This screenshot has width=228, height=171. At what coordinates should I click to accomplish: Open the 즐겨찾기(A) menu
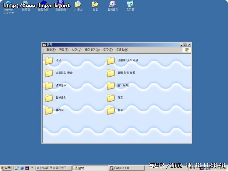(92, 50)
